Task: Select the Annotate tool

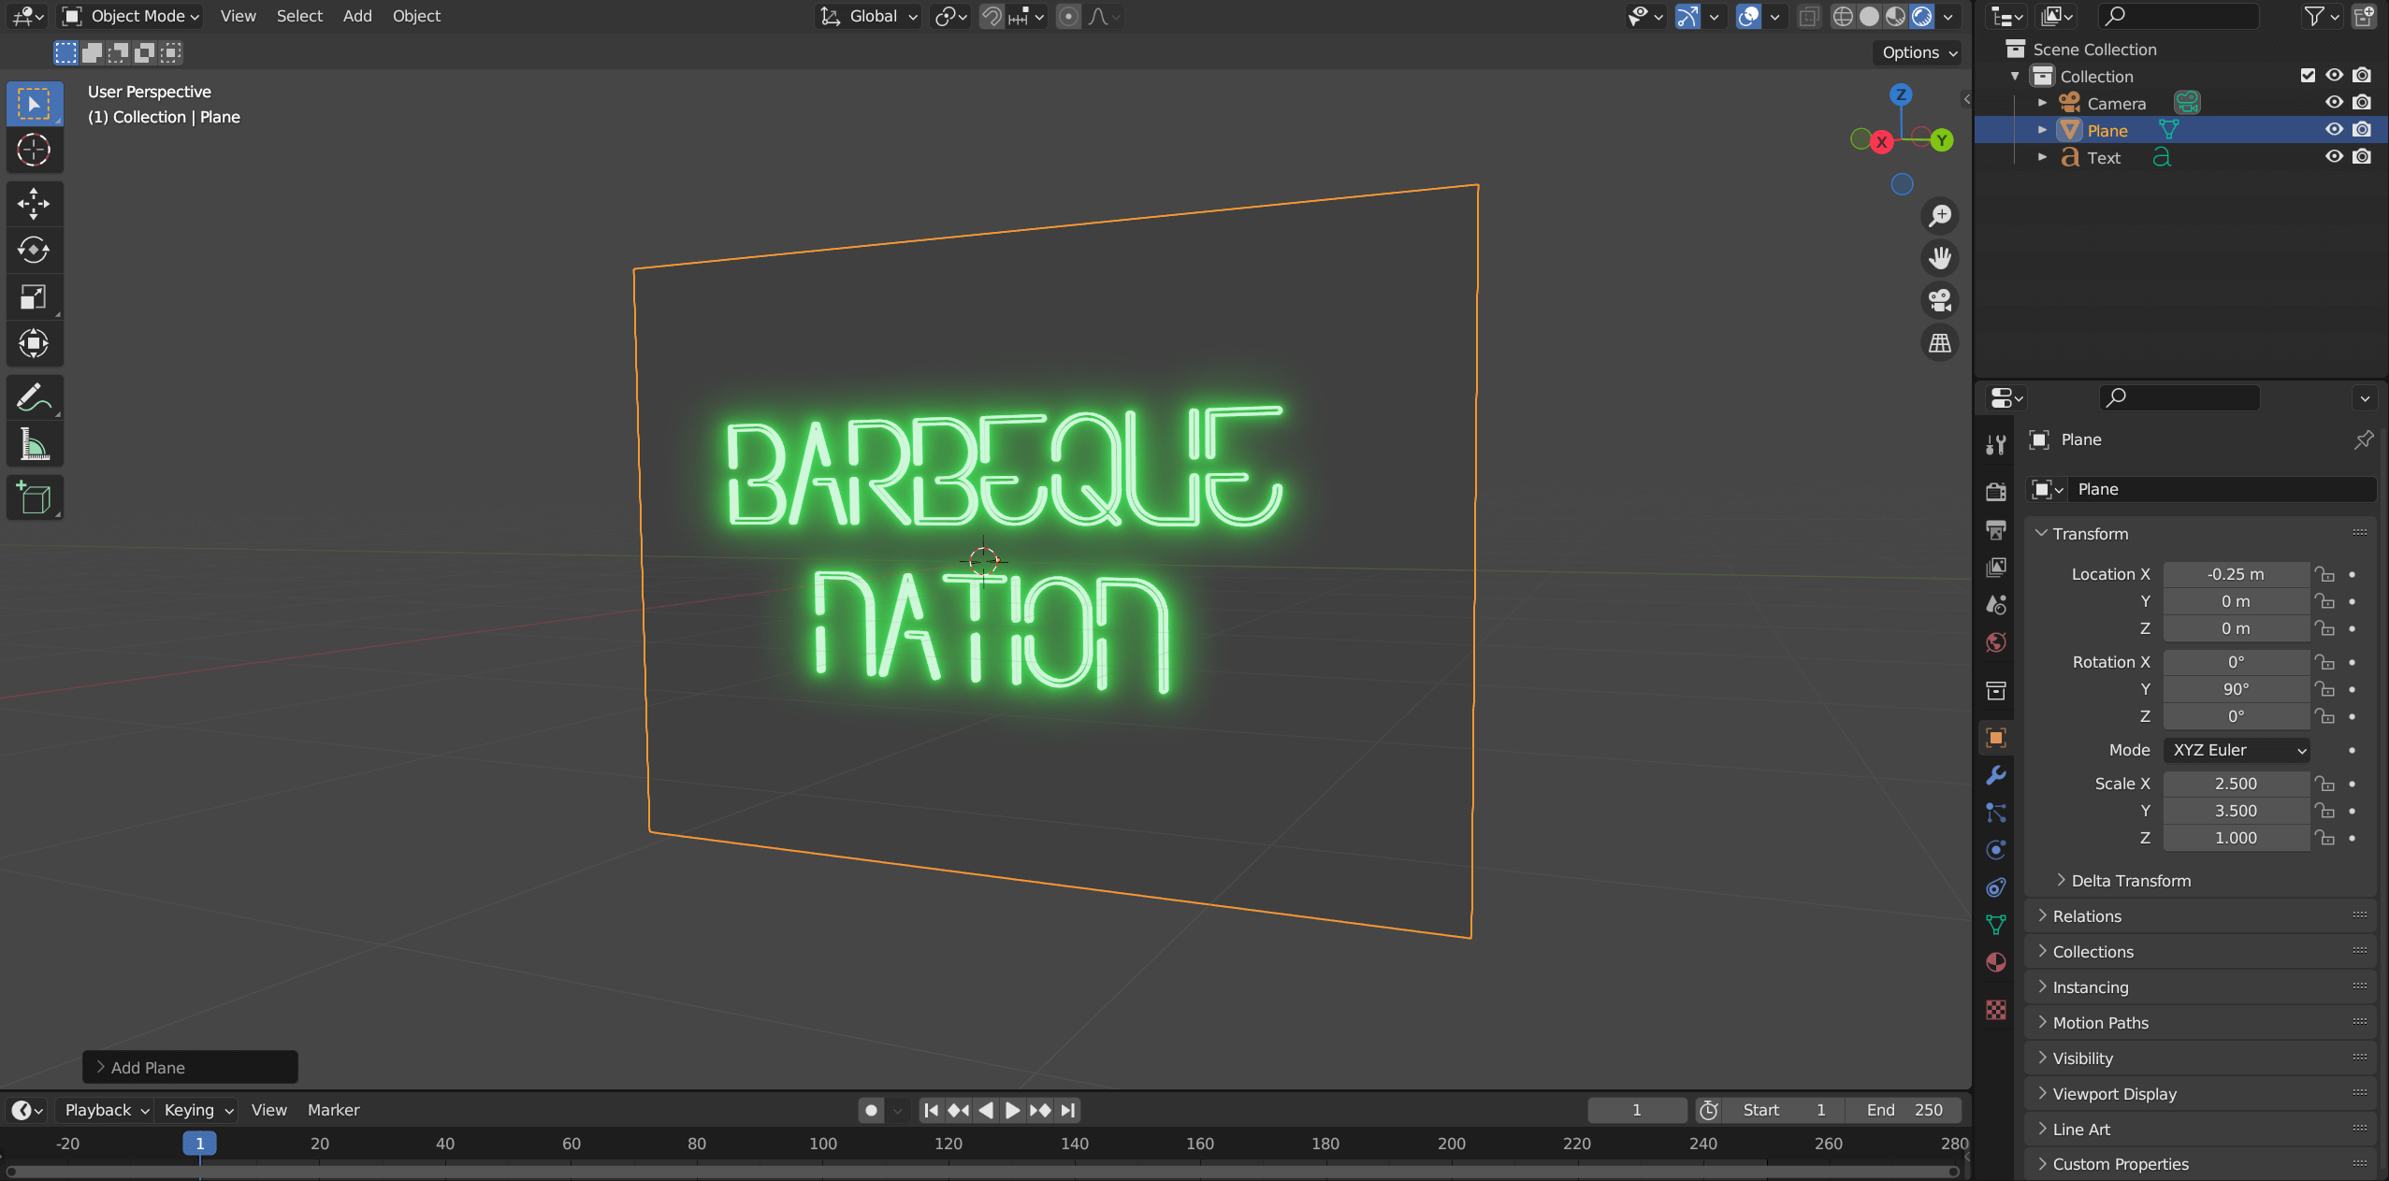Action: point(34,397)
